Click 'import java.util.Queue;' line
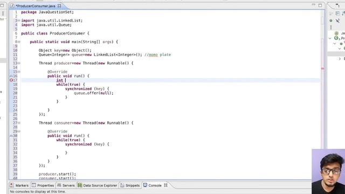Image resolution: width=345 pixels, height=194 pixels. click(46, 25)
